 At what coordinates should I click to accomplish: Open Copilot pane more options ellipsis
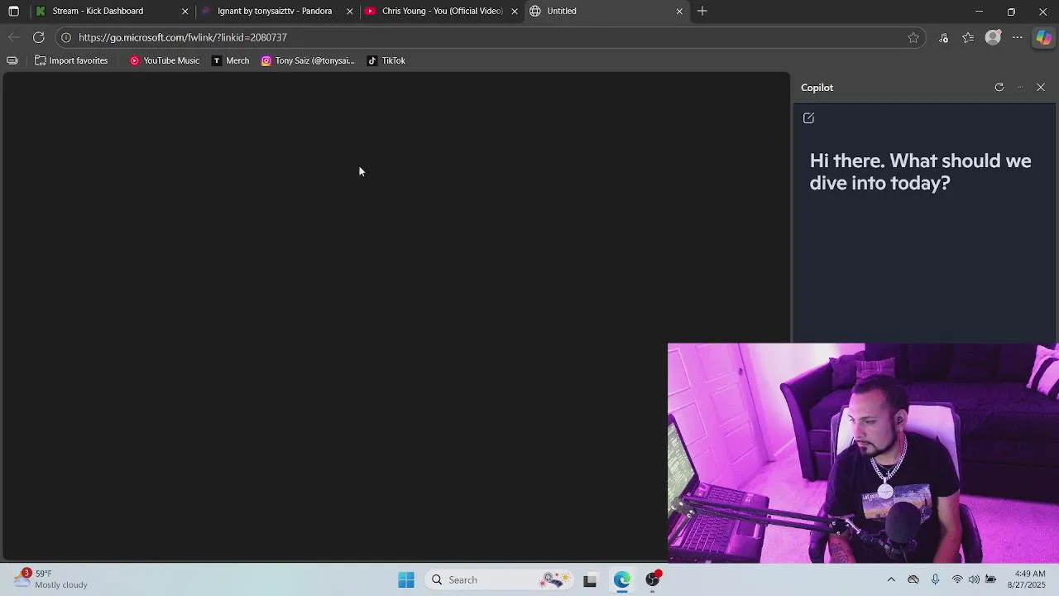click(1020, 87)
